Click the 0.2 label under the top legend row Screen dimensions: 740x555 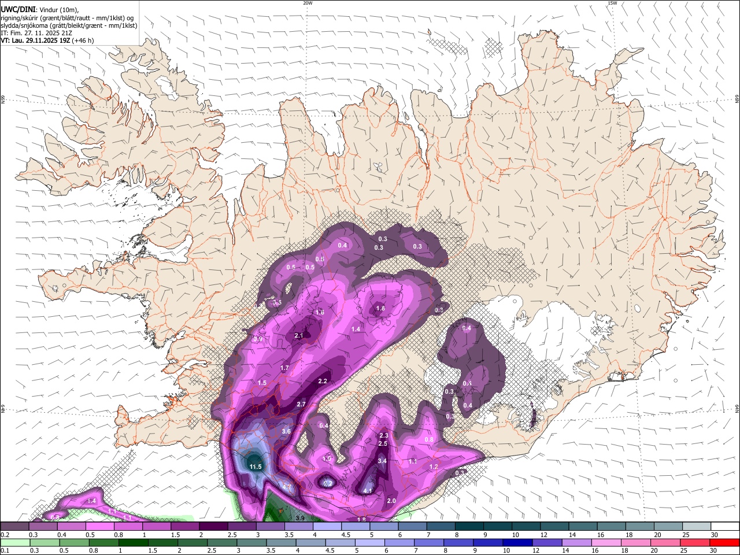coord(5,534)
